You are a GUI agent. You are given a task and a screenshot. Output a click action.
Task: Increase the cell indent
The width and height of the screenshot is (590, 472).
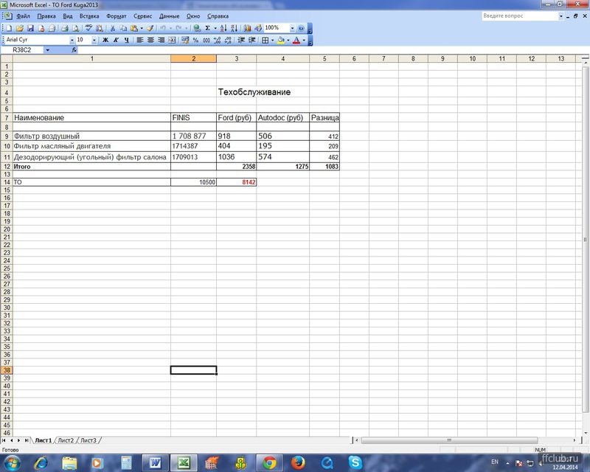[x=252, y=40]
